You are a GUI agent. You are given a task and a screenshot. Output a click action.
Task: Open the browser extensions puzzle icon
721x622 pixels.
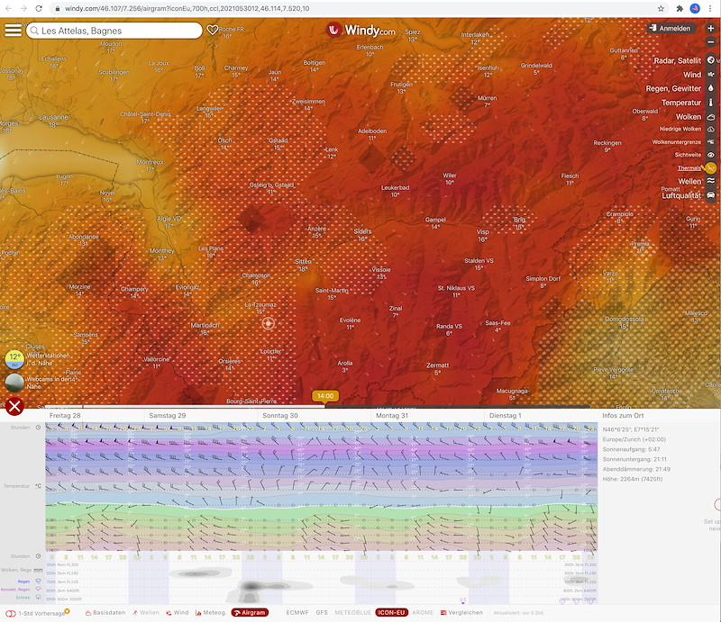[x=680, y=8]
